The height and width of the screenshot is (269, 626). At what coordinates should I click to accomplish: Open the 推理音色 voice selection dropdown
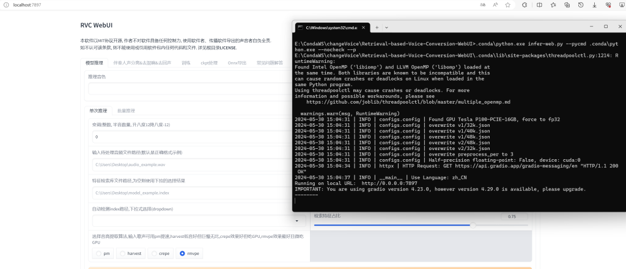(x=190, y=88)
